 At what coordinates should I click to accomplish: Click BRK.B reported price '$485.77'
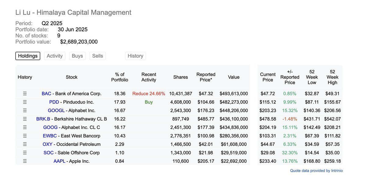206,119
